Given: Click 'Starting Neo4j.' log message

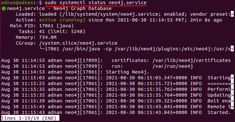Looking at the screenshot, I should tap(128, 72).
